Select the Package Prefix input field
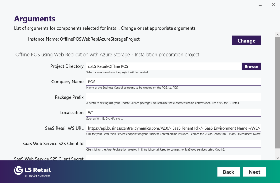The image size is (280, 183). point(174,97)
